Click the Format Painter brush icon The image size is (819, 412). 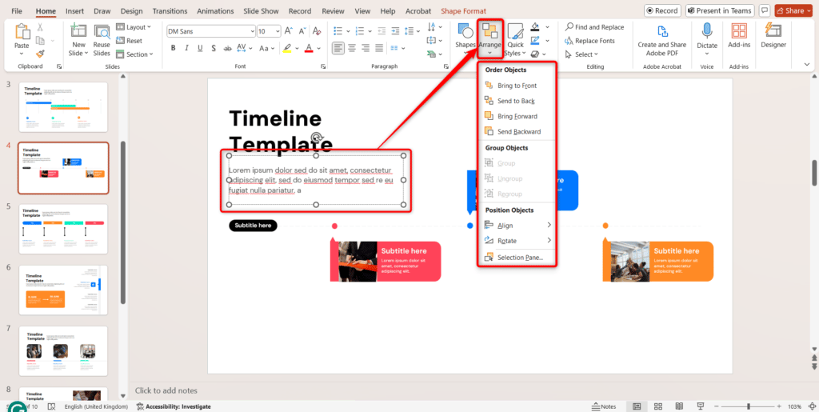tap(40, 54)
